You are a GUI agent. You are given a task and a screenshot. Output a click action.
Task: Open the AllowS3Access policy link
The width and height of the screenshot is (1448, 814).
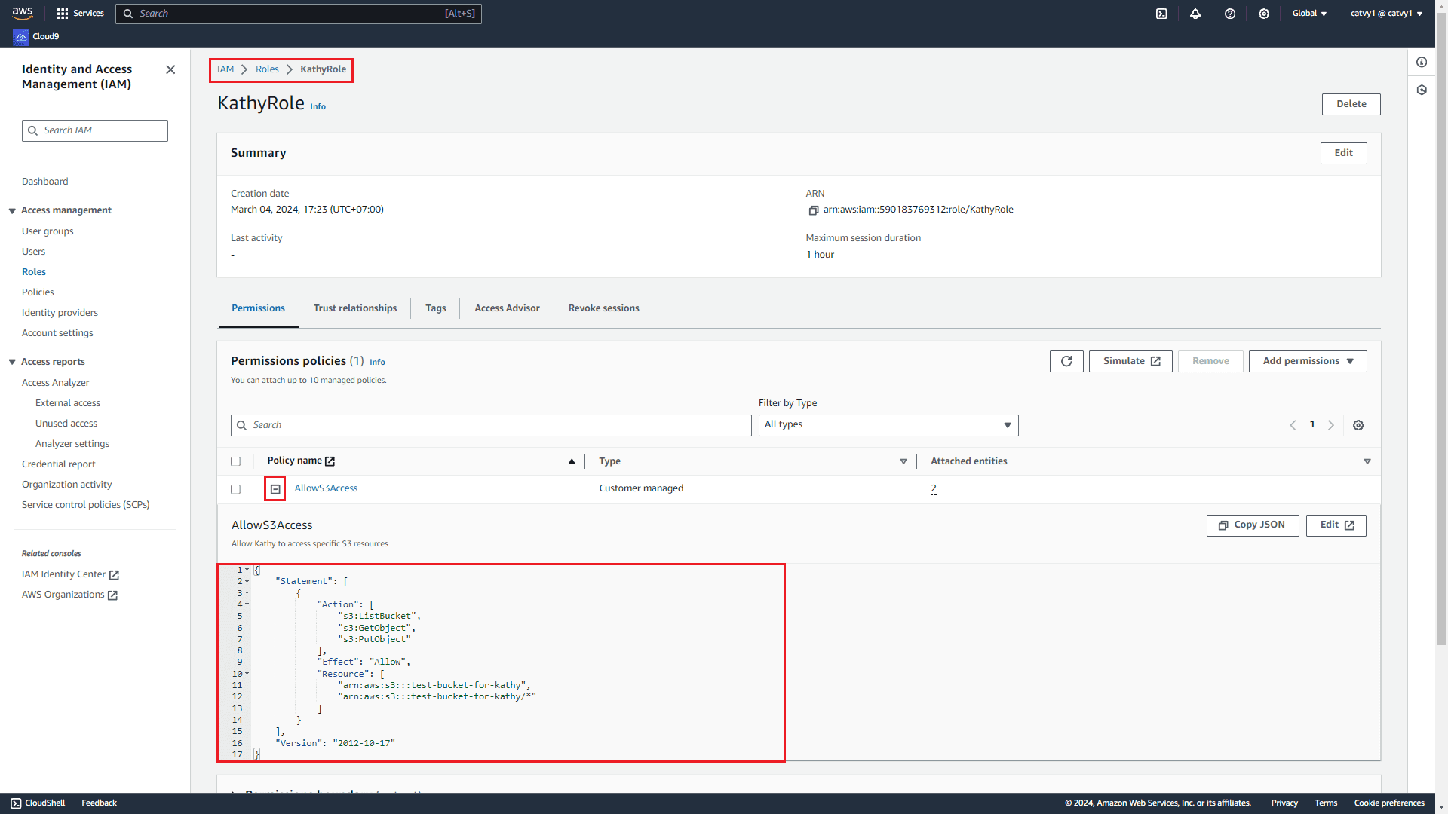[326, 488]
